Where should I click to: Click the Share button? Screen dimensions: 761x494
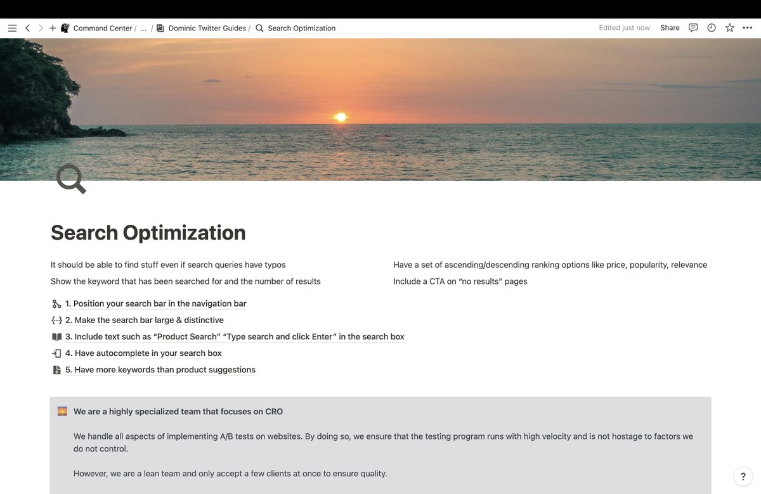(669, 27)
